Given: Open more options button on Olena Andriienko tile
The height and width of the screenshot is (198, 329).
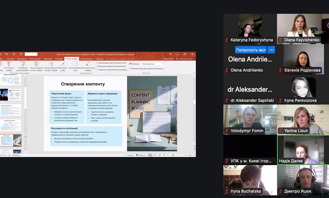Looking at the screenshot, I should pyautogui.click(x=271, y=50).
